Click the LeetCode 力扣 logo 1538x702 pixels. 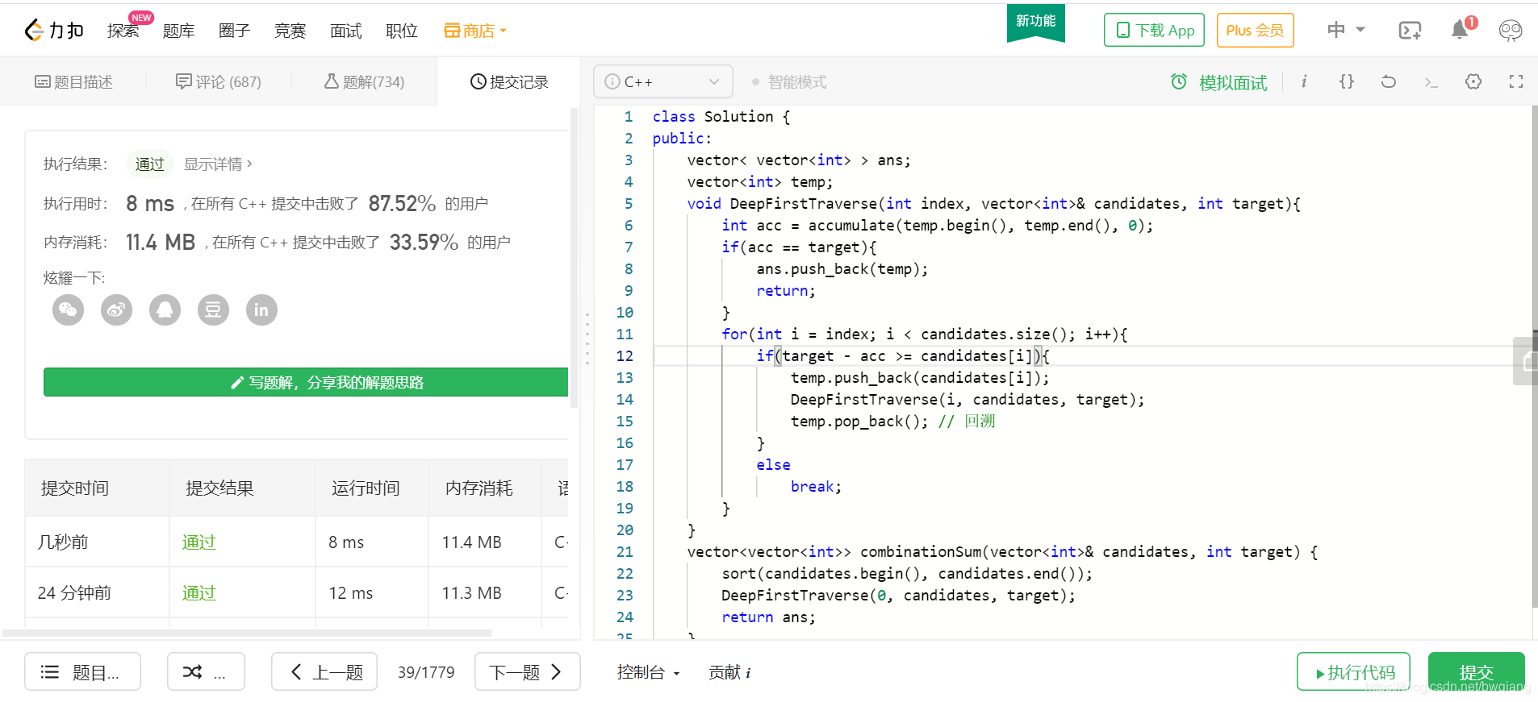[x=53, y=31]
